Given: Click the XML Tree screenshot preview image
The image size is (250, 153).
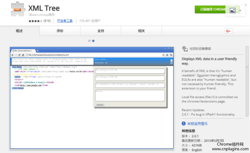Looking at the screenshot, I should coord(92,98).
